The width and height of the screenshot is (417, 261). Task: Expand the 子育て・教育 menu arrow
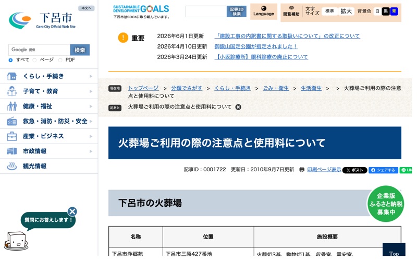point(91,91)
